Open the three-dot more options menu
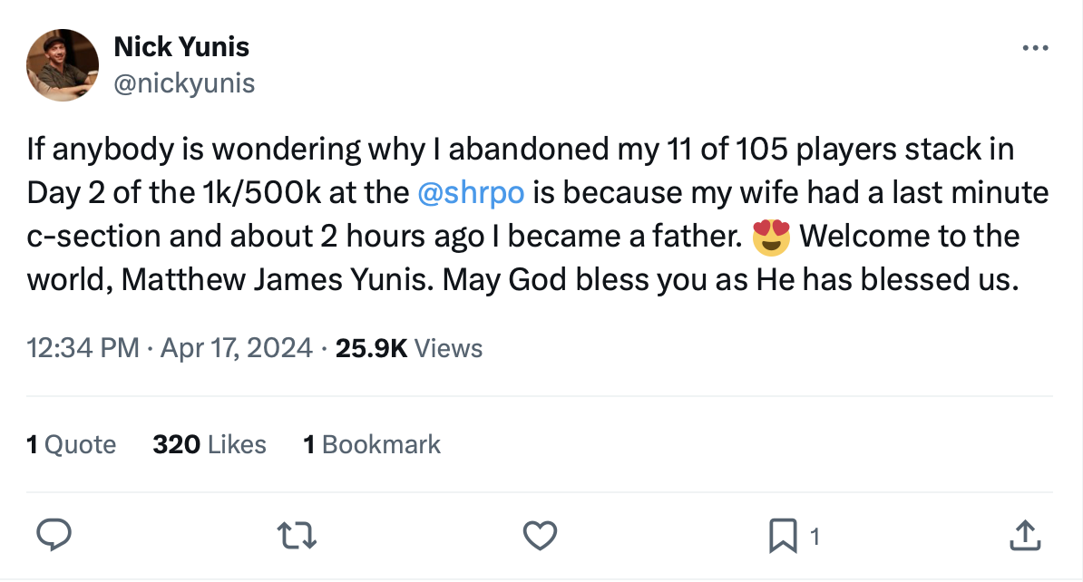Viewport: 1083px width, 582px height. 1034,48
